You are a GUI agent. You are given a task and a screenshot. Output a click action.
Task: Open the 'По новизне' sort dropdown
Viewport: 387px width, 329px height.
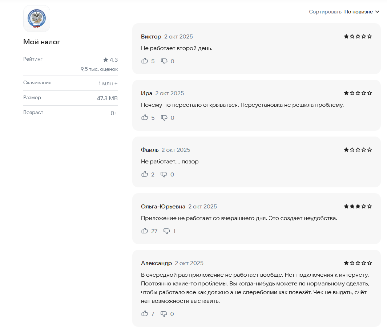[359, 12]
